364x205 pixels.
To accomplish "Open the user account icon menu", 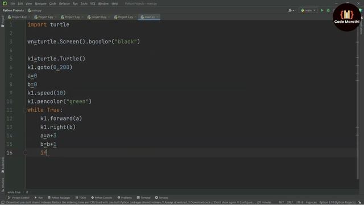I will click(291, 10).
